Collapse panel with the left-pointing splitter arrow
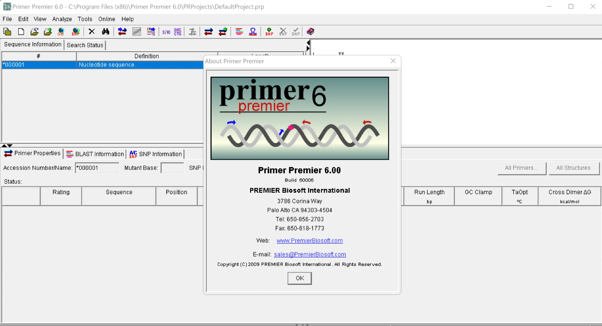Screen dimensions: 602x326 (x=308, y=43)
